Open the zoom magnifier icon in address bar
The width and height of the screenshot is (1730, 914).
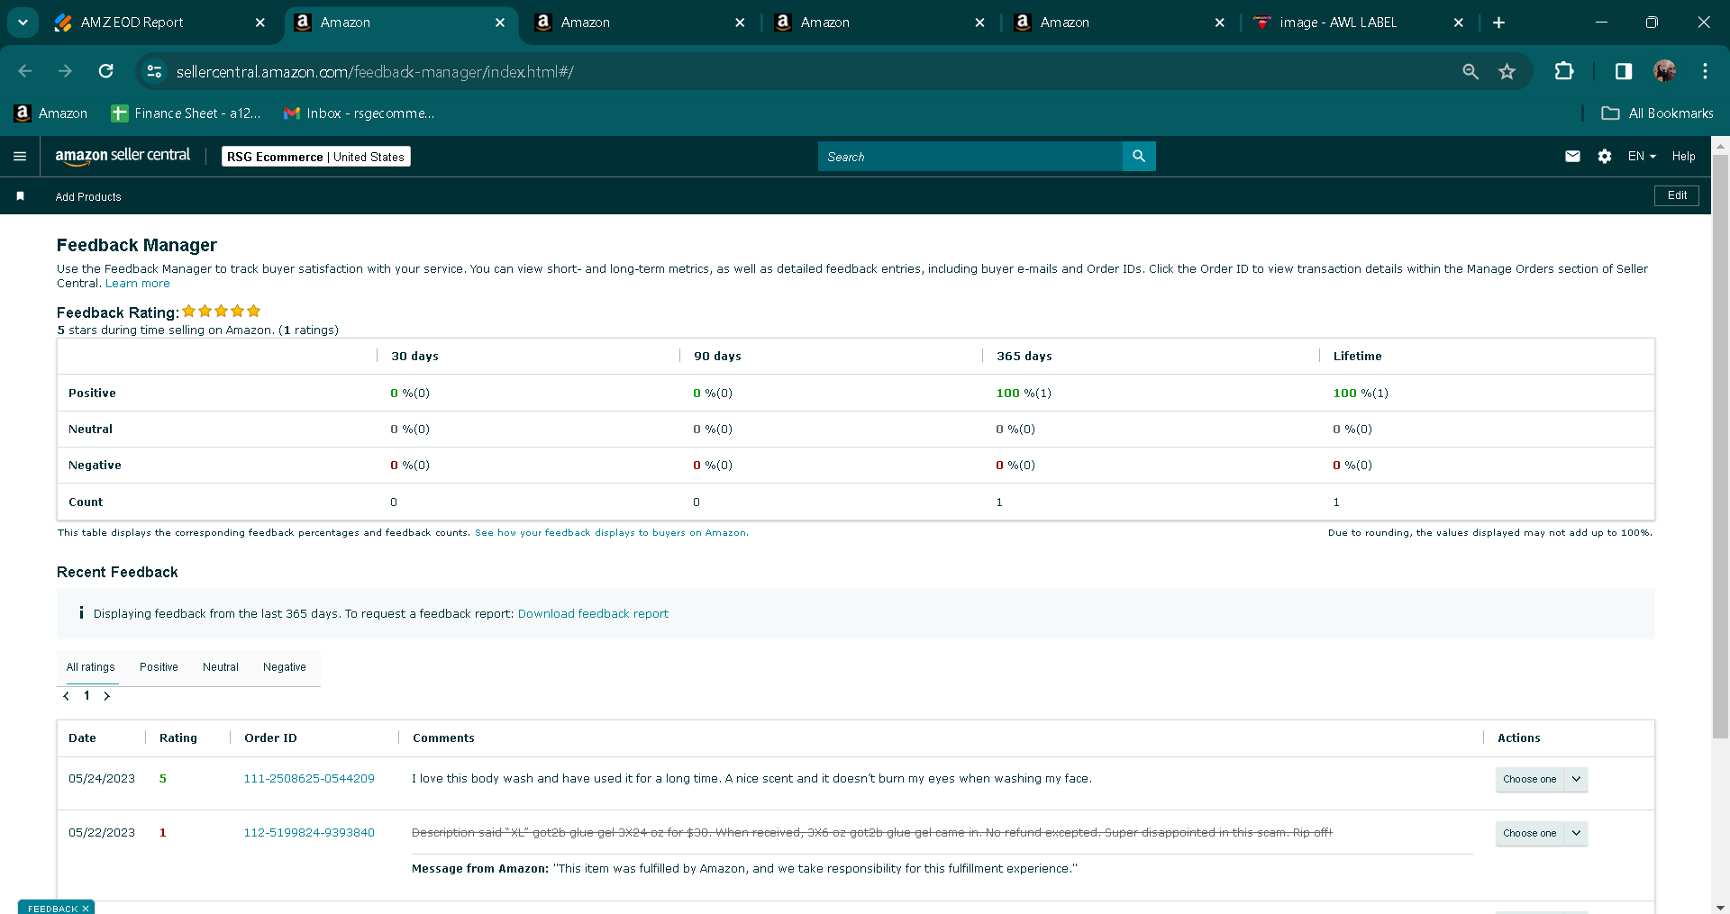[x=1470, y=71]
